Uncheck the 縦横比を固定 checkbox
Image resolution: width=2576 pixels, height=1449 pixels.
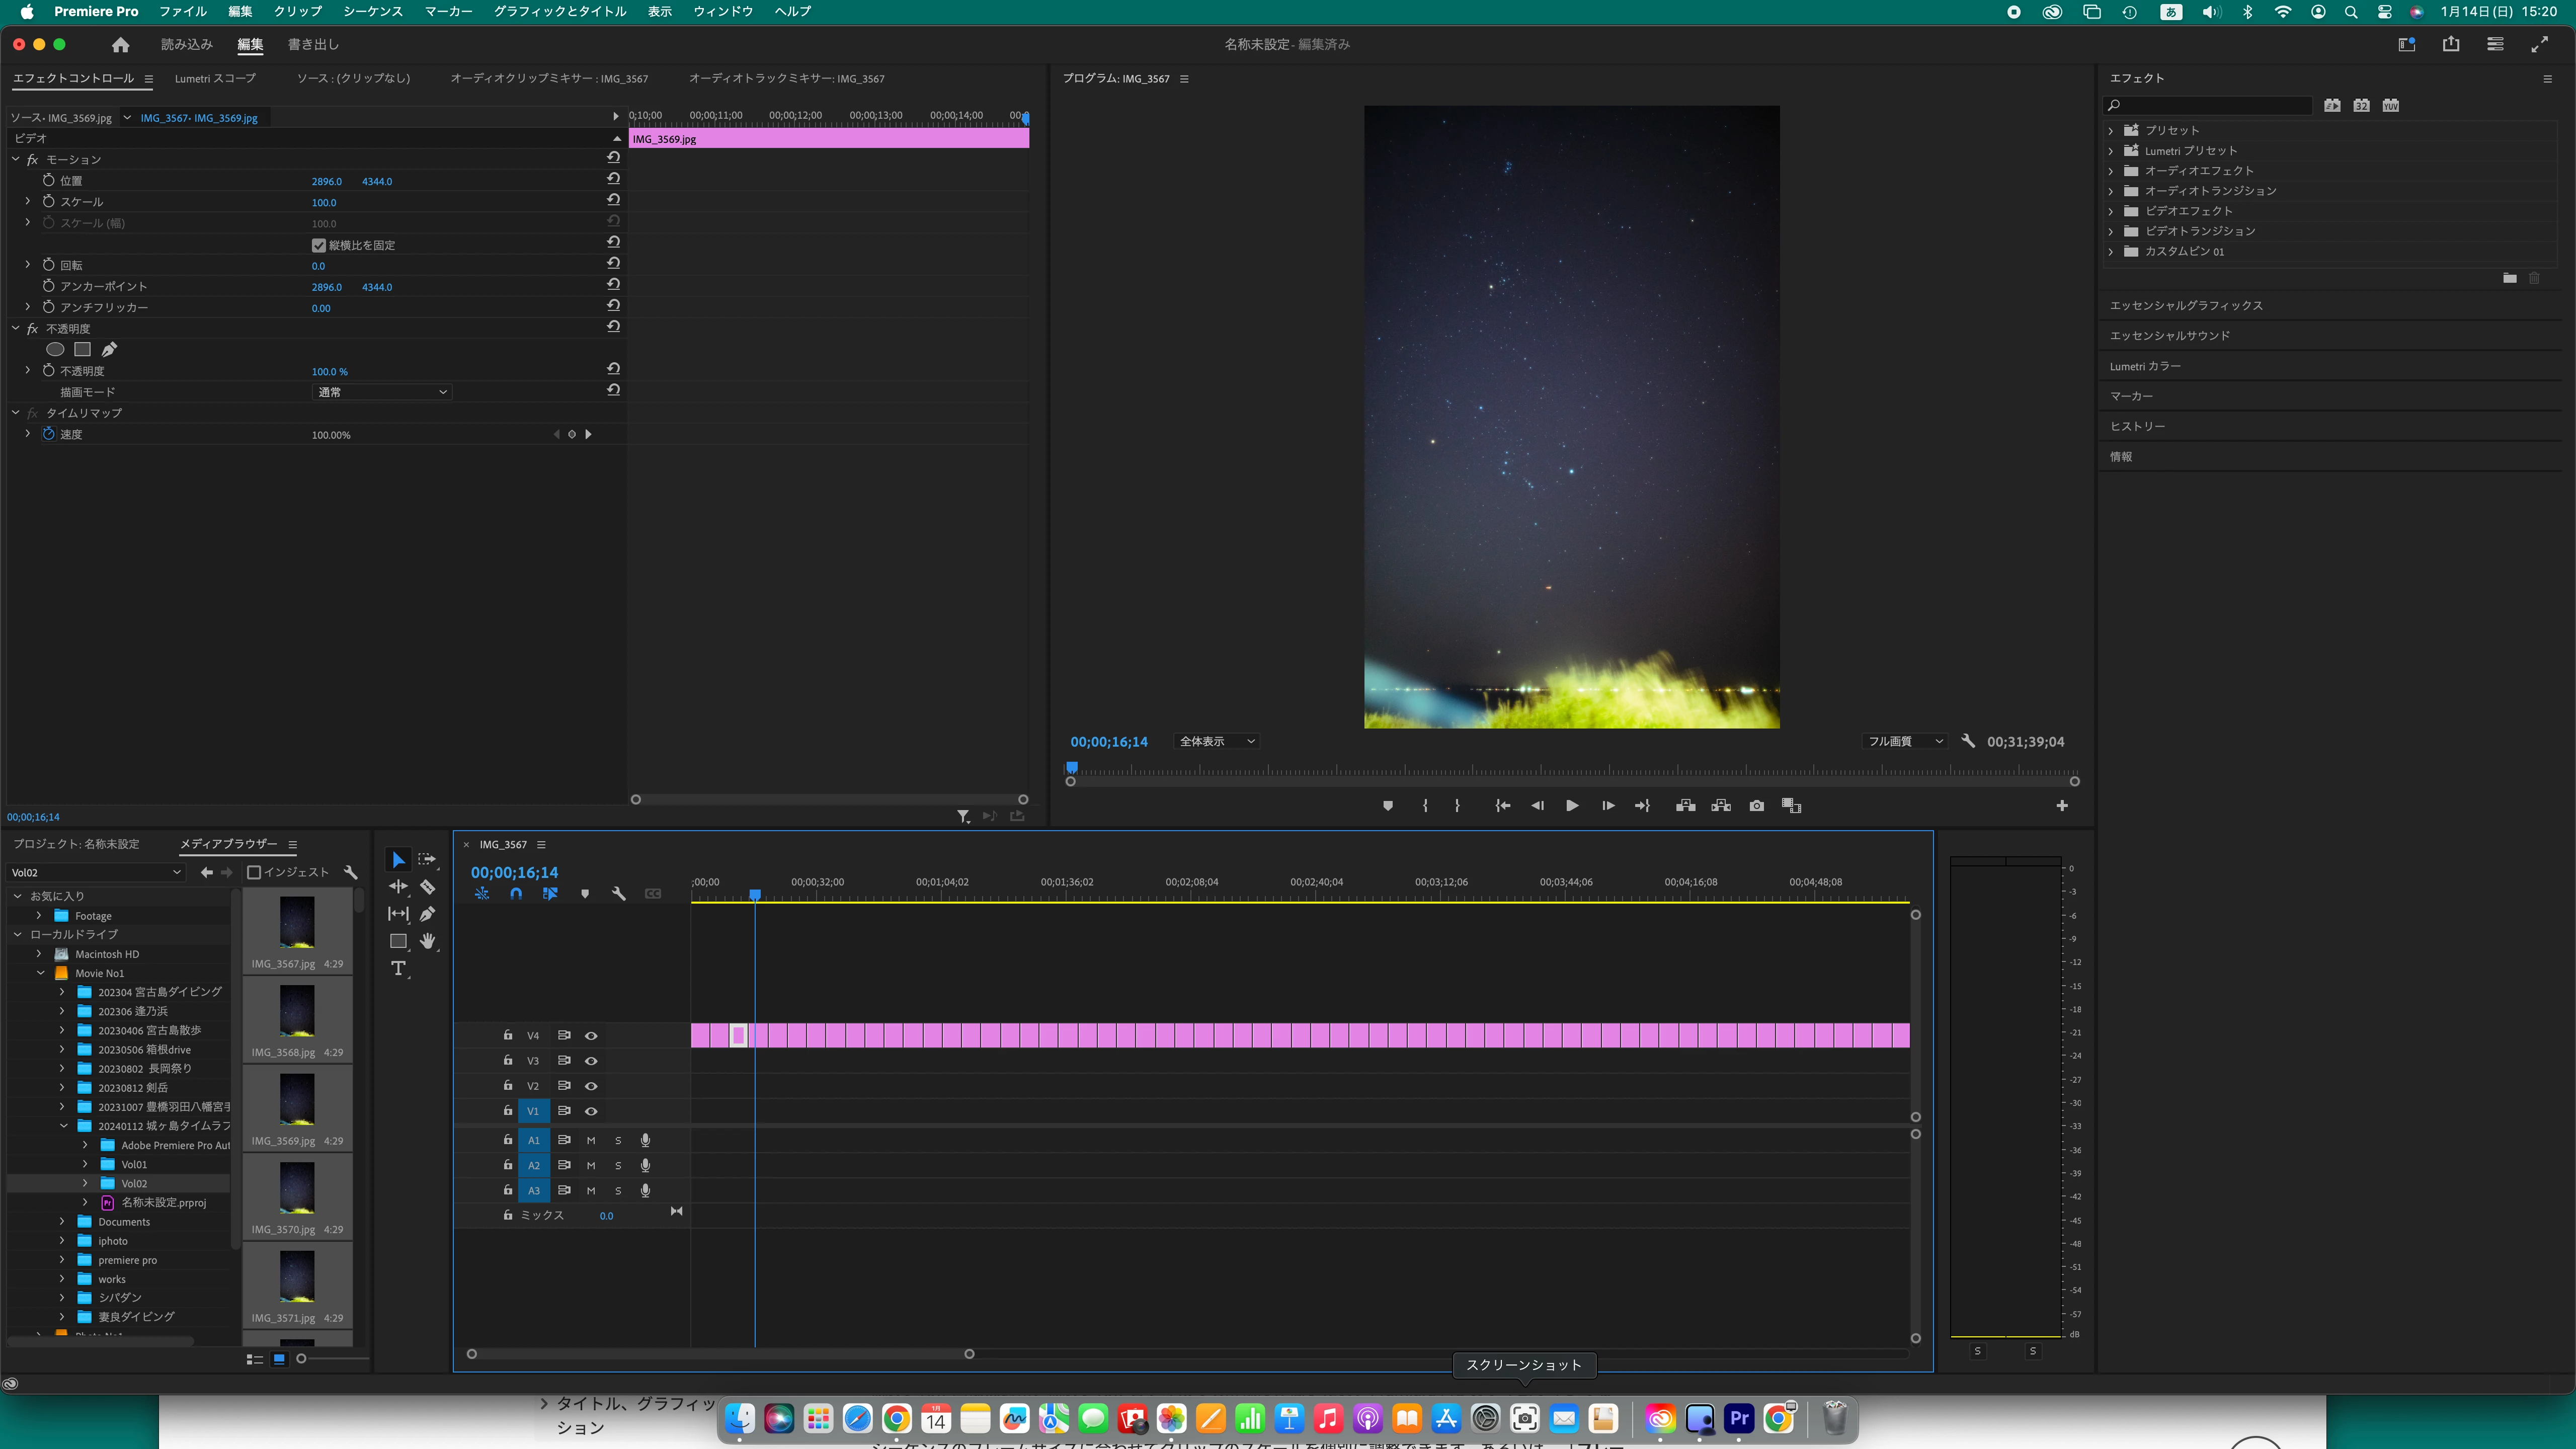click(x=319, y=245)
